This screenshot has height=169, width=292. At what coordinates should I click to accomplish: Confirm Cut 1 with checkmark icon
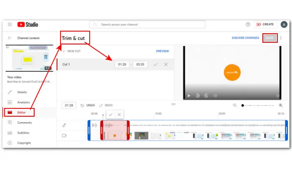[x=155, y=64]
